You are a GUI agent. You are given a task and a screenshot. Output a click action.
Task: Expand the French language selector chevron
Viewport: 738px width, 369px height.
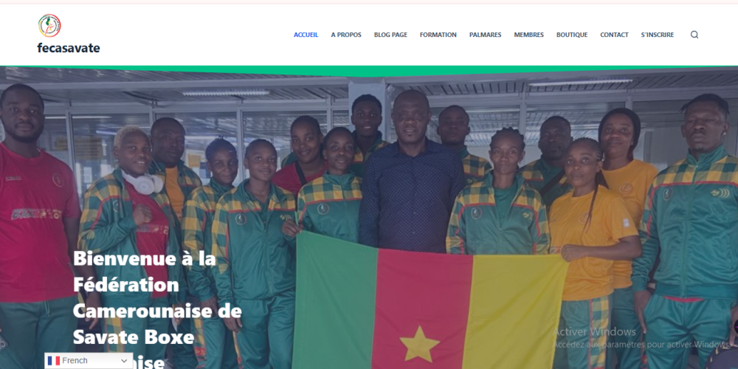click(124, 361)
